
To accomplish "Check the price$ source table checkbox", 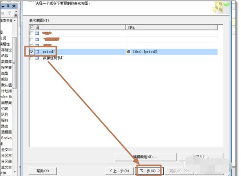I will pyautogui.click(x=31, y=52).
